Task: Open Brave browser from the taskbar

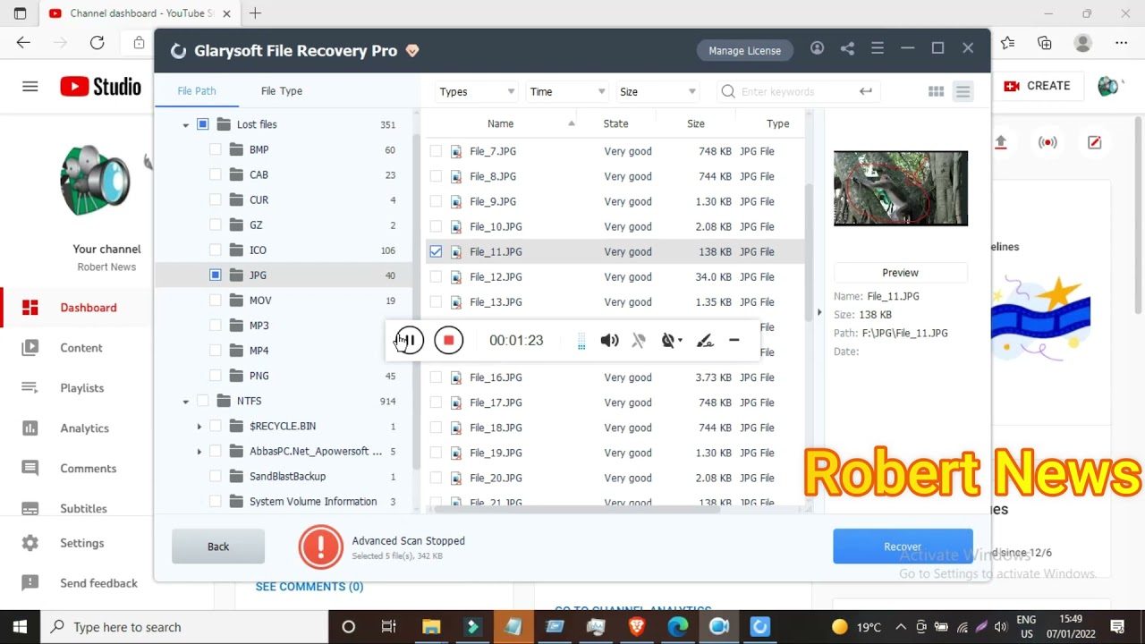Action: tap(636, 627)
